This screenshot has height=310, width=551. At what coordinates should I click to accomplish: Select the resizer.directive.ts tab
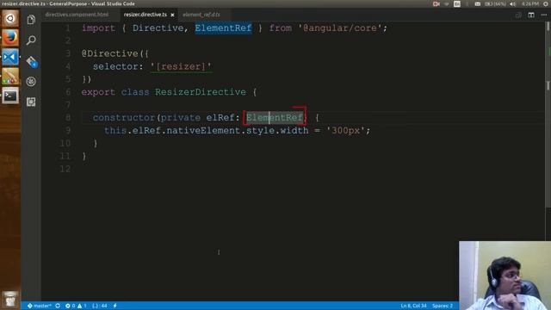point(145,15)
